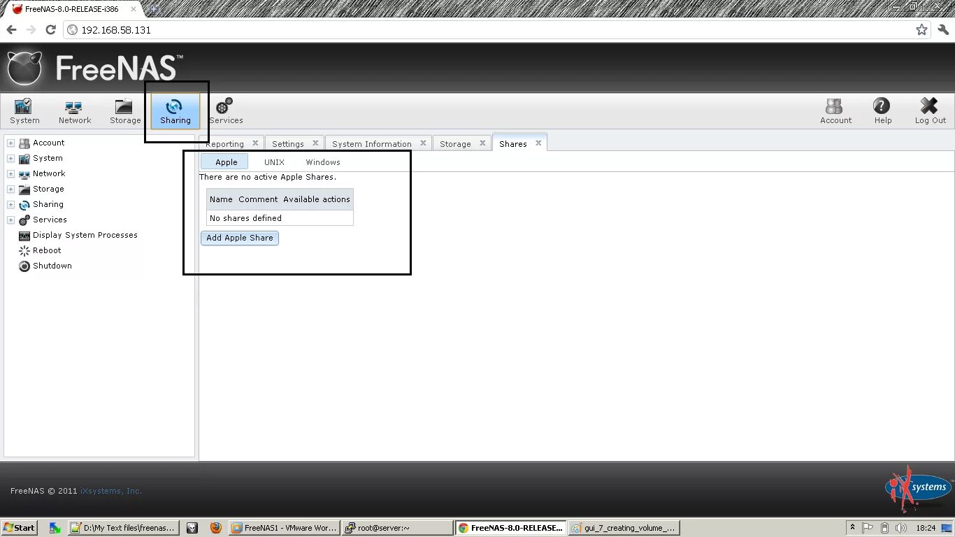Open the Network toolbar icon
The width and height of the screenshot is (955, 537).
[x=75, y=111]
